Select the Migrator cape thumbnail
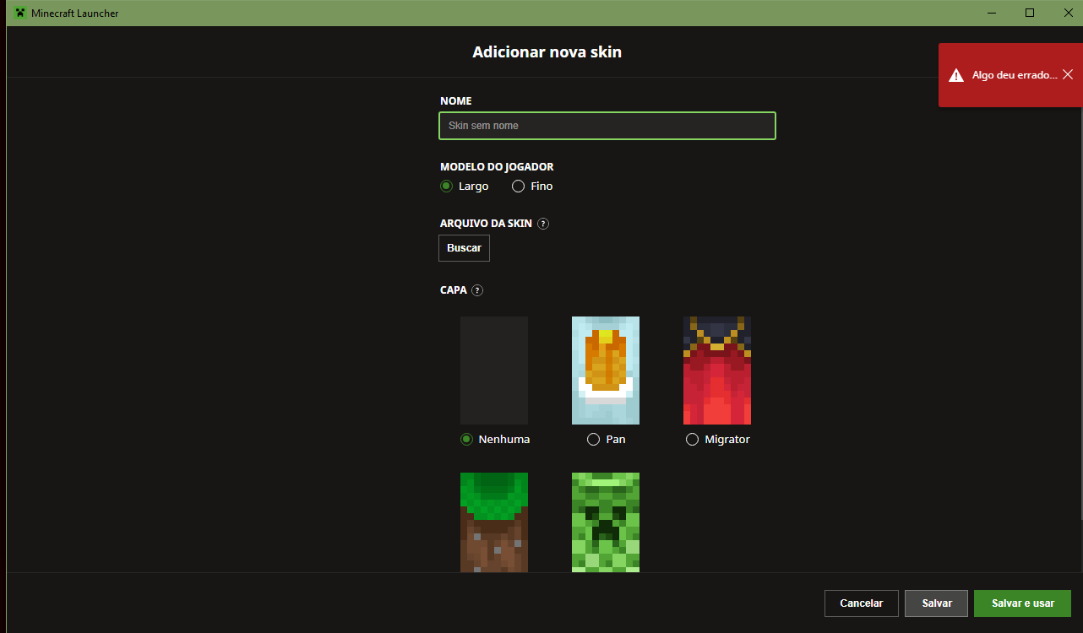Image resolution: width=1083 pixels, height=633 pixels. (717, 371)
